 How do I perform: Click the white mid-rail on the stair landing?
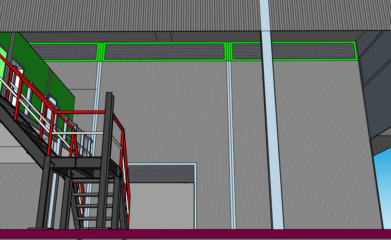[79, 133]
